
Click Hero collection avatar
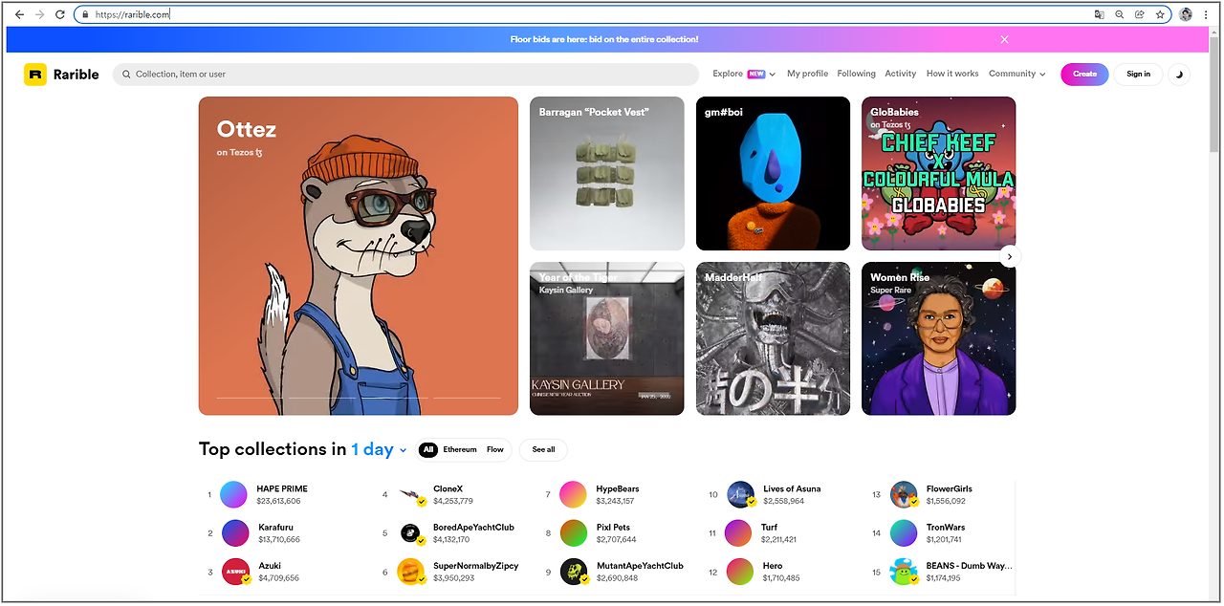click(740, 572)
